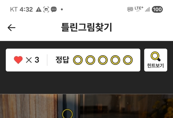Select the fifth 정답 answer circle
173x118 pixels.
(128, 60)
